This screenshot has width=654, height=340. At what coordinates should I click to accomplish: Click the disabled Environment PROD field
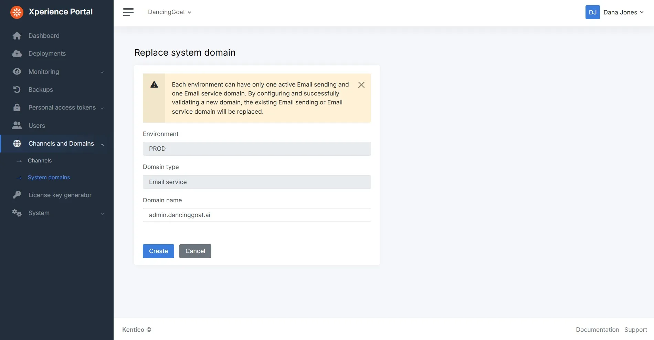click(257, 149)
